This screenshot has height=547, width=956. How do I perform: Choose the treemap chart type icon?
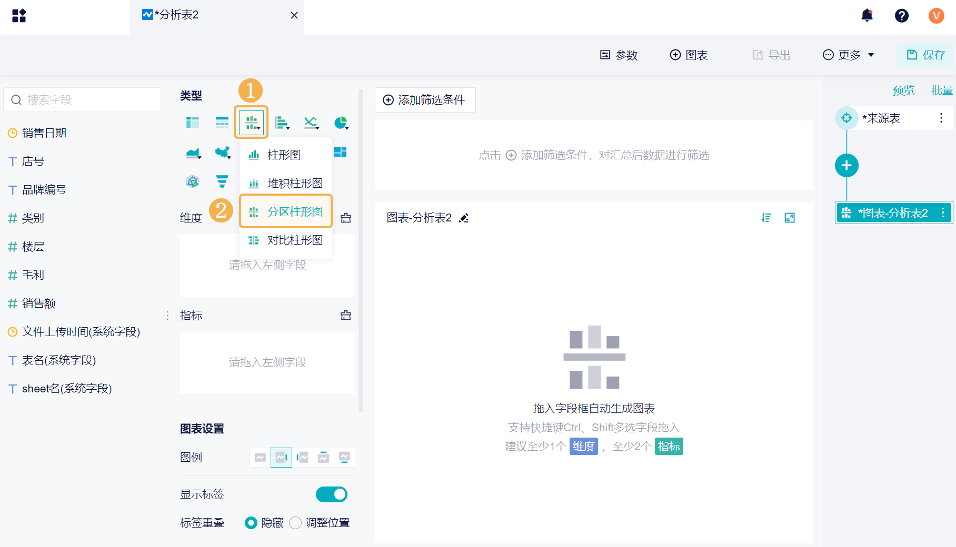[340, 152]
